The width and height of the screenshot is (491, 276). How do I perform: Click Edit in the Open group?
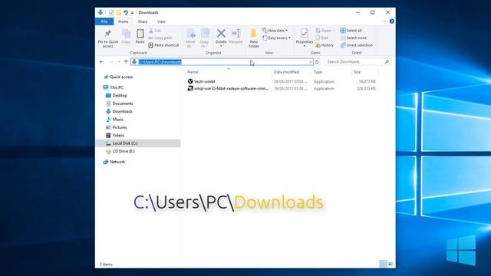(322, 38)
